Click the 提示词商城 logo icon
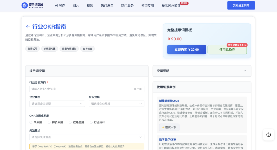 click(25, 5)
